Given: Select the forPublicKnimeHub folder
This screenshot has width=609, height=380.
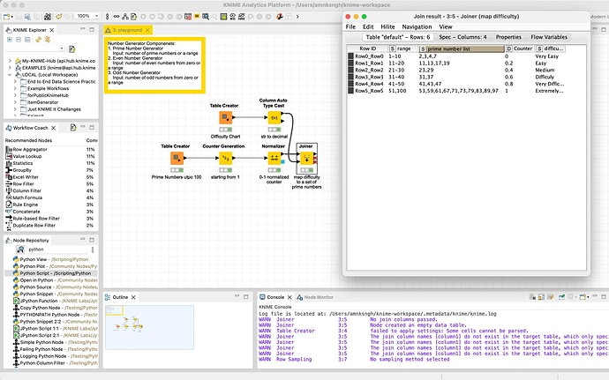Looking at the screenshot, I should tap(48, 95).
